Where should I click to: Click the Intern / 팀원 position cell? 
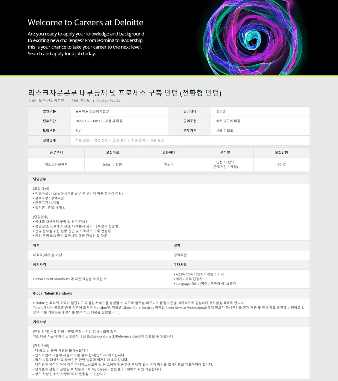112,164
